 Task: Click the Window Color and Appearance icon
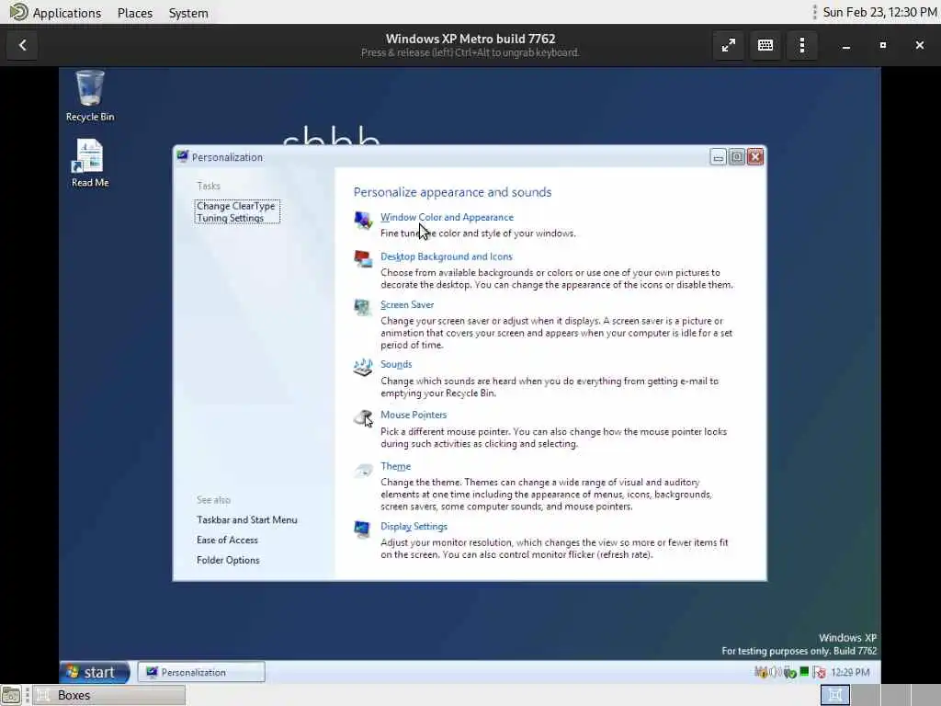coord(363,221)
